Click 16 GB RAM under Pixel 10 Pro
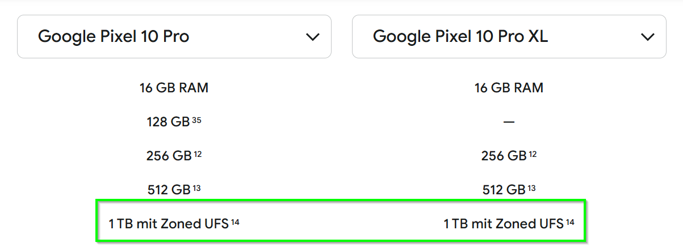 coord(174,88)
